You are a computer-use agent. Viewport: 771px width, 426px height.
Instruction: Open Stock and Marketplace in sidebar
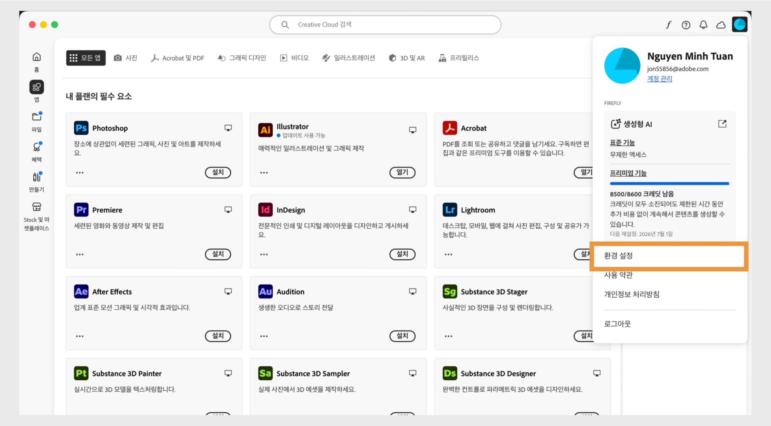[37, 217]
